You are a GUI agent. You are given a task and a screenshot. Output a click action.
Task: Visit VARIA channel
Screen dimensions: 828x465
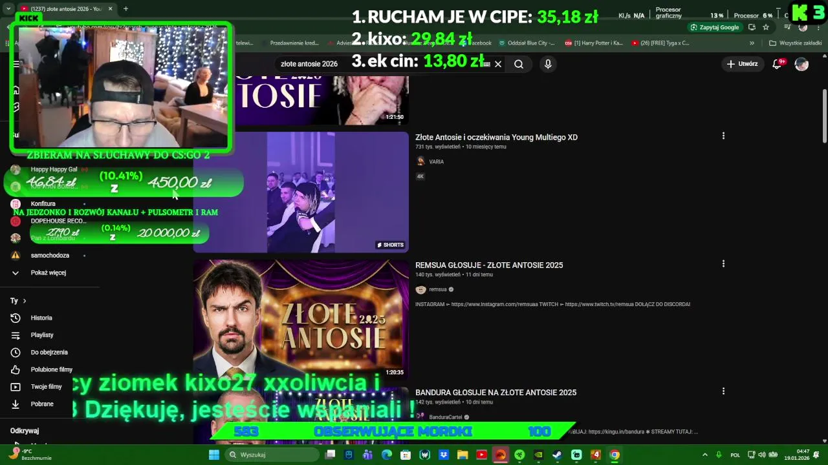coord(437,161)
